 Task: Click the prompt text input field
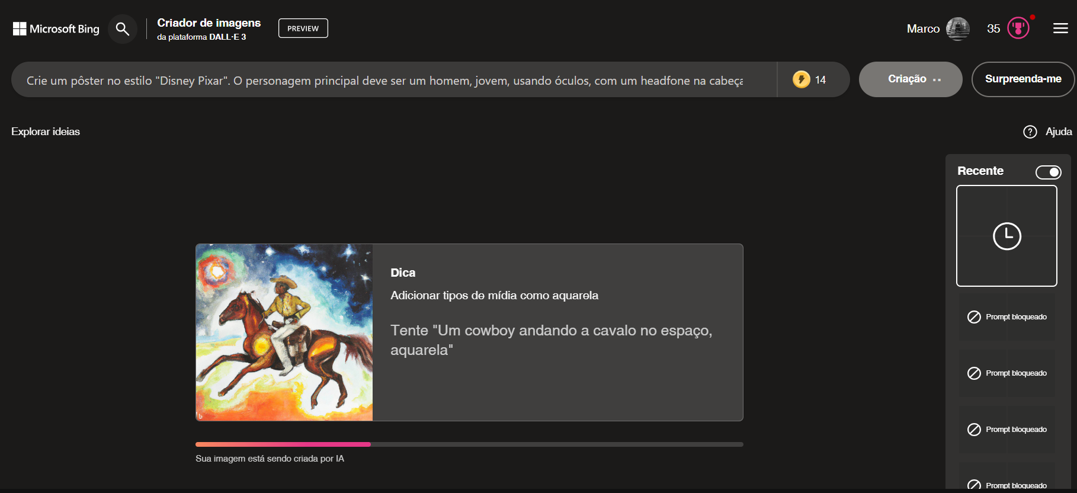click(394, 80)
